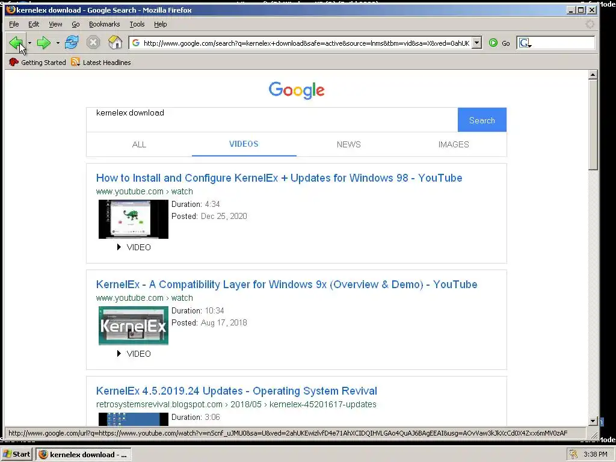Image resolution: width=616 pixels, height=462 pixels.
Task: Open the Back button history dropdown arrow
Action: pos(30,43)
